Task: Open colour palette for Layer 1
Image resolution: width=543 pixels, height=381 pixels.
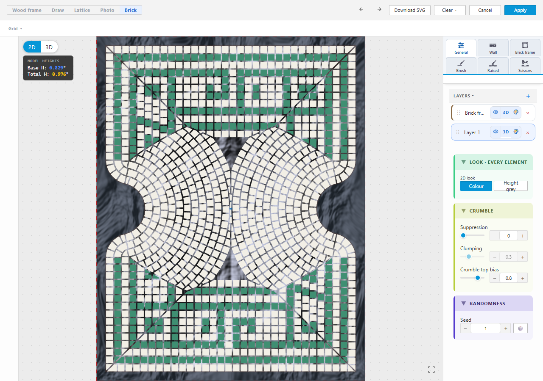Action: click(516, 132)
